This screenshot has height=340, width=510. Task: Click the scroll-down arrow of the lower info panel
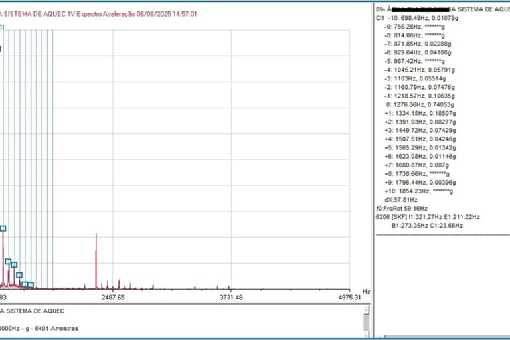(x=367, y=335)
